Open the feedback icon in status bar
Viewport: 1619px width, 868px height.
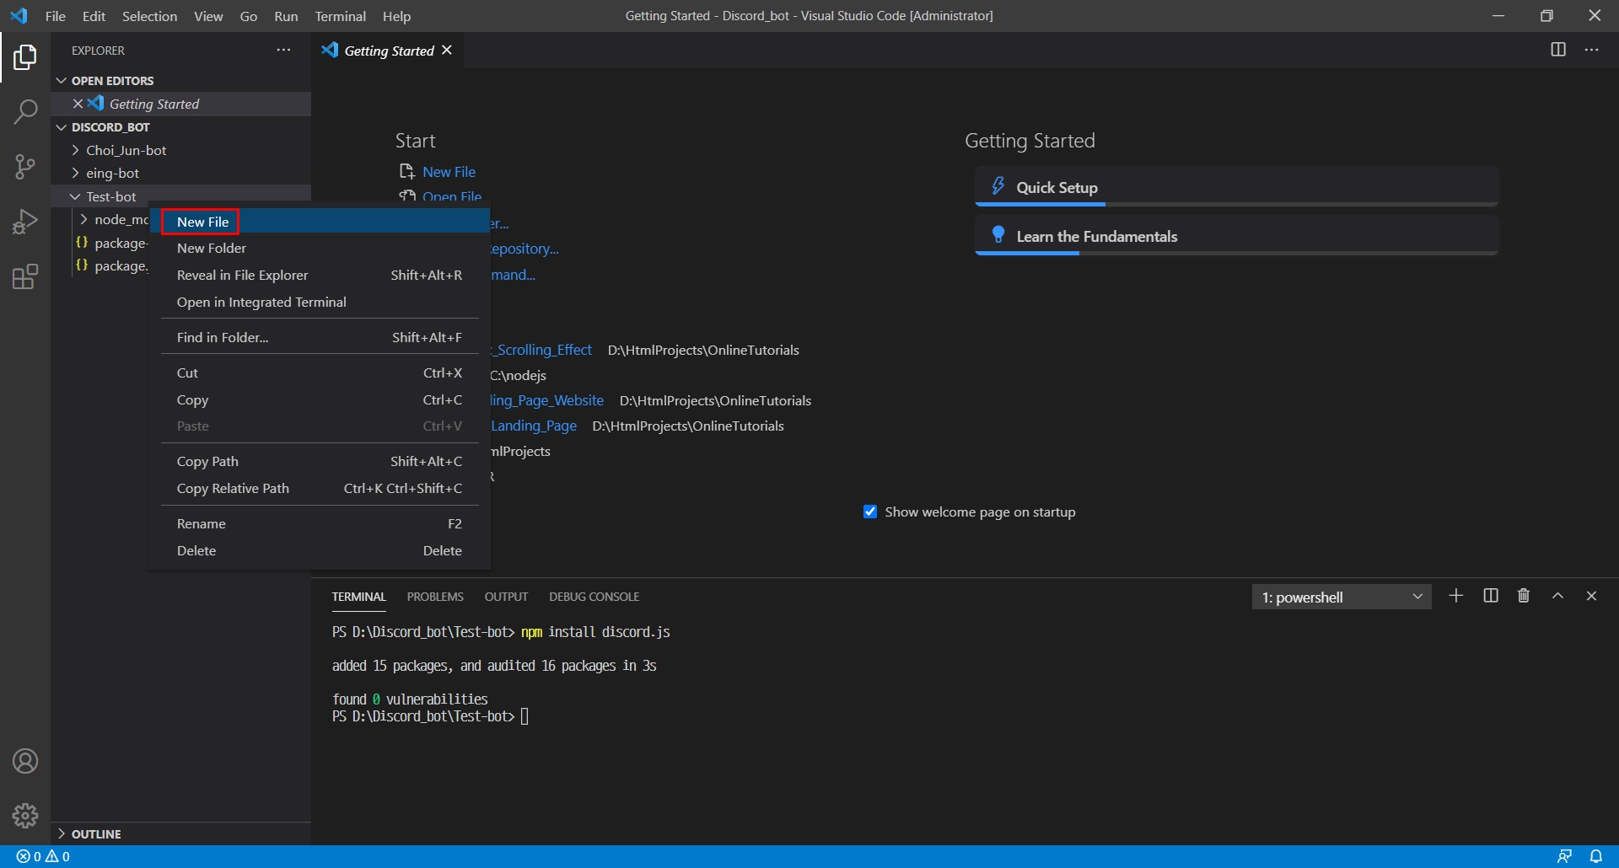pyautogui.click(x=1564, y=856)
